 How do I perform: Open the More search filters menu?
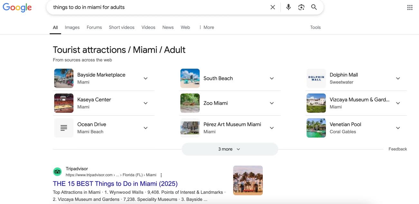click(206, 27)
